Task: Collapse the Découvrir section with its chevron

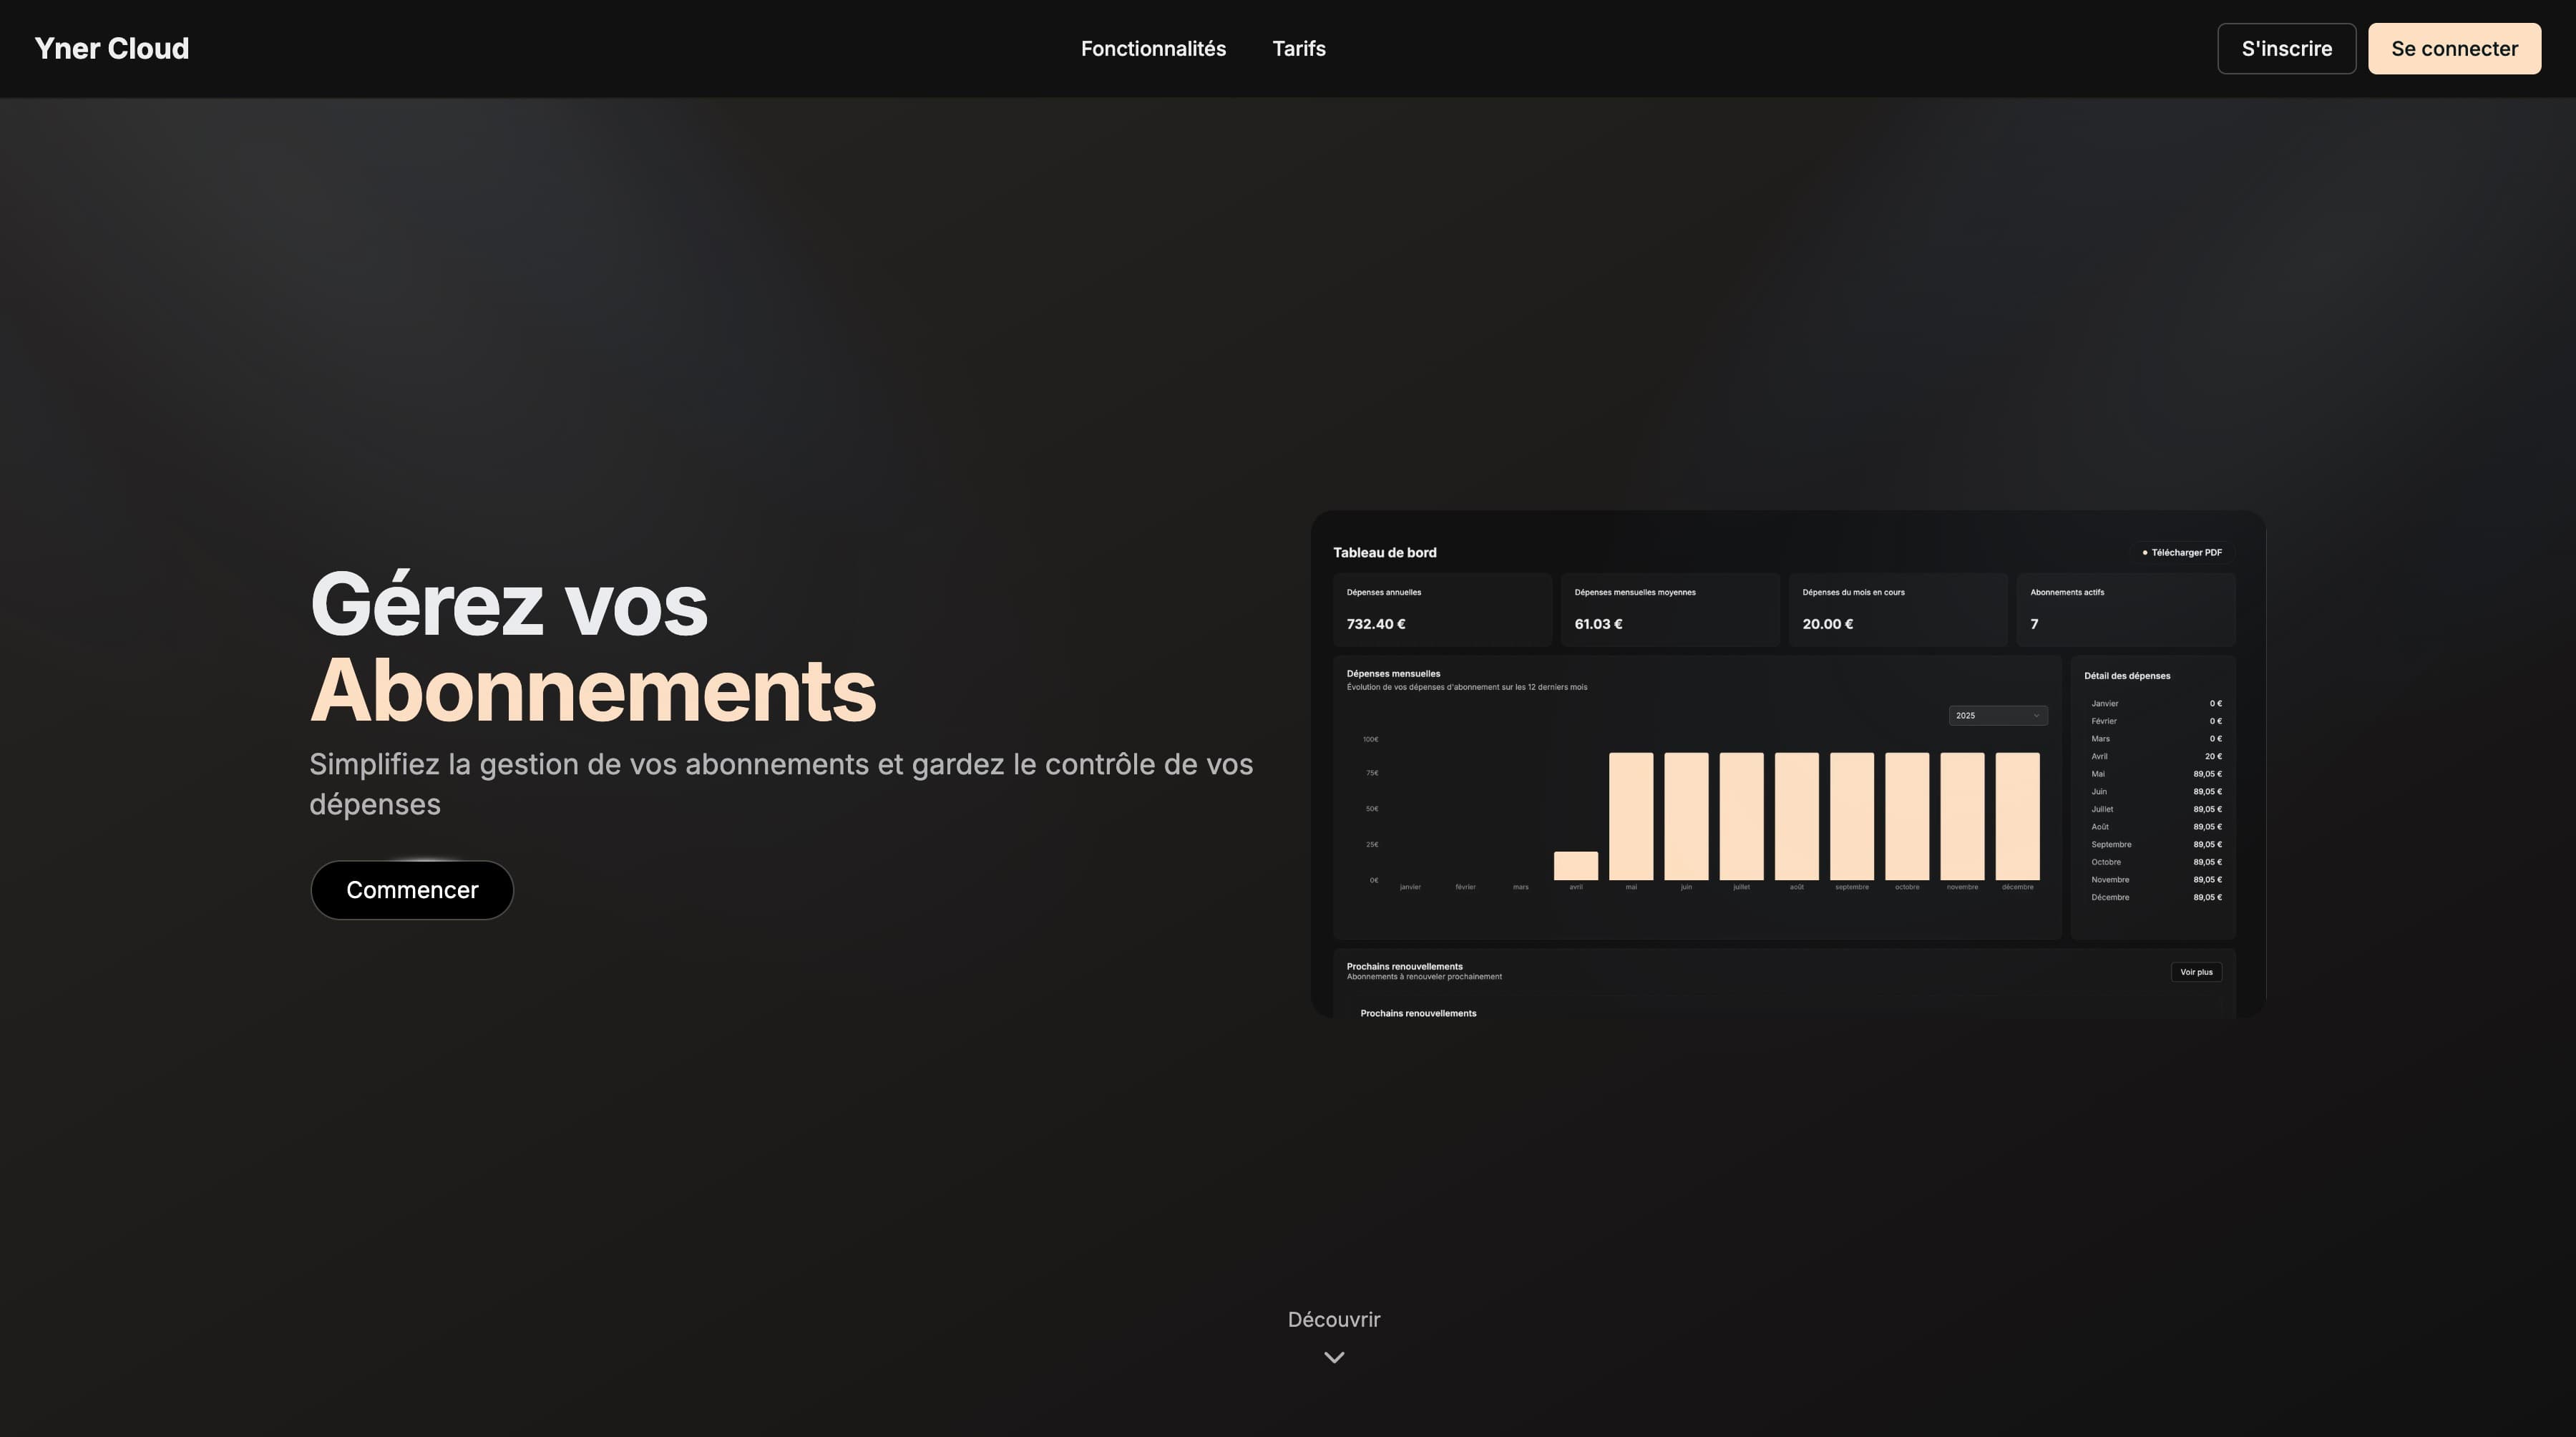Action: pyautogui.click(x=1333, y=1356)
